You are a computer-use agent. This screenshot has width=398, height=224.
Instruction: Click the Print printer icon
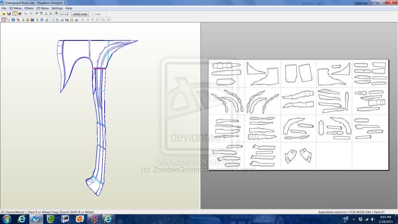tap(77, 19)
